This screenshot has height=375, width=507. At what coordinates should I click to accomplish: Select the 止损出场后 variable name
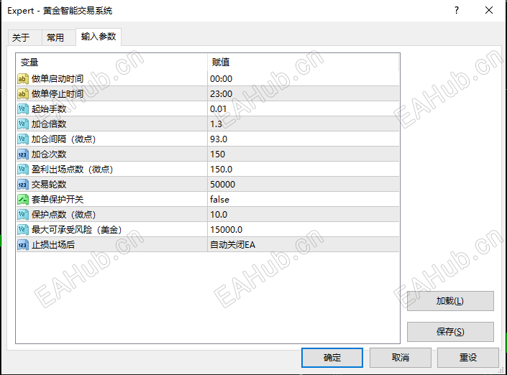point(53,245)
